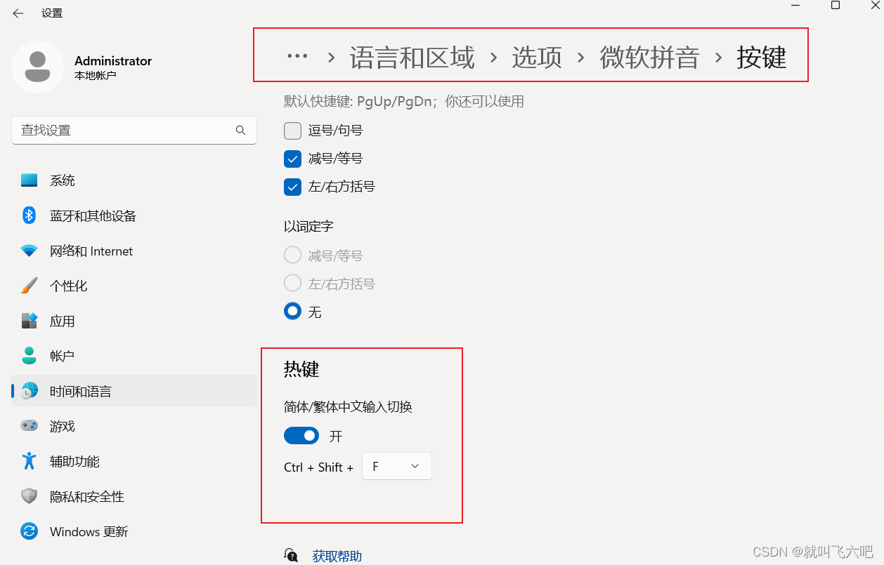This screenshot has height=565, width=884.
Task: Enable the 逗号/句号 checkbox
Action: point(292,131)
